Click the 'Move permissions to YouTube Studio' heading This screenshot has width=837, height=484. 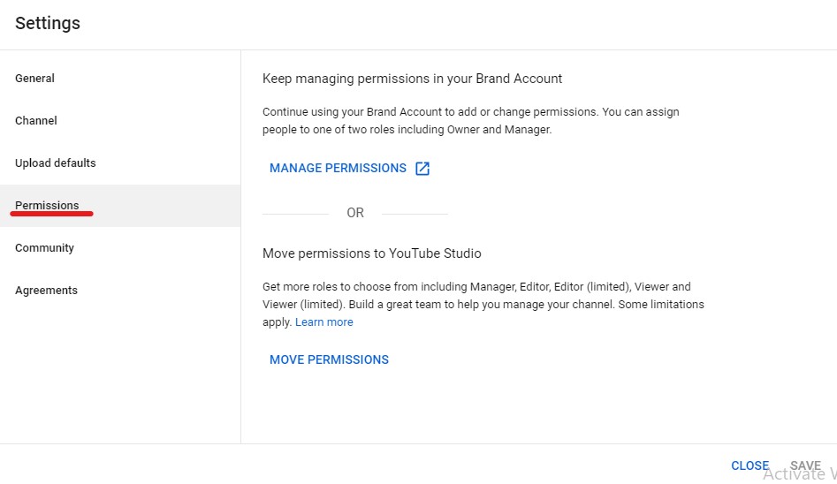click(371, 253)
